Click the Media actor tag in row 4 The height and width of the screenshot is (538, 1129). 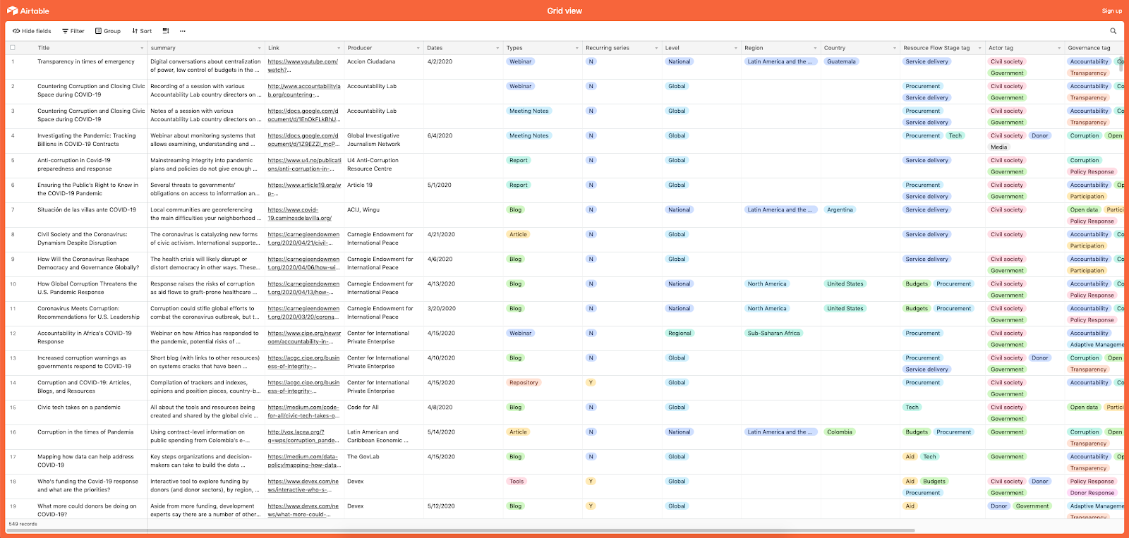[998, 147]
